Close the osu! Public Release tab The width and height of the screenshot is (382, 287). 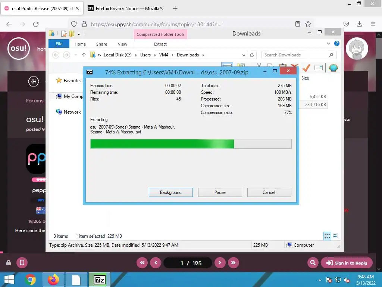pos(77,8)
